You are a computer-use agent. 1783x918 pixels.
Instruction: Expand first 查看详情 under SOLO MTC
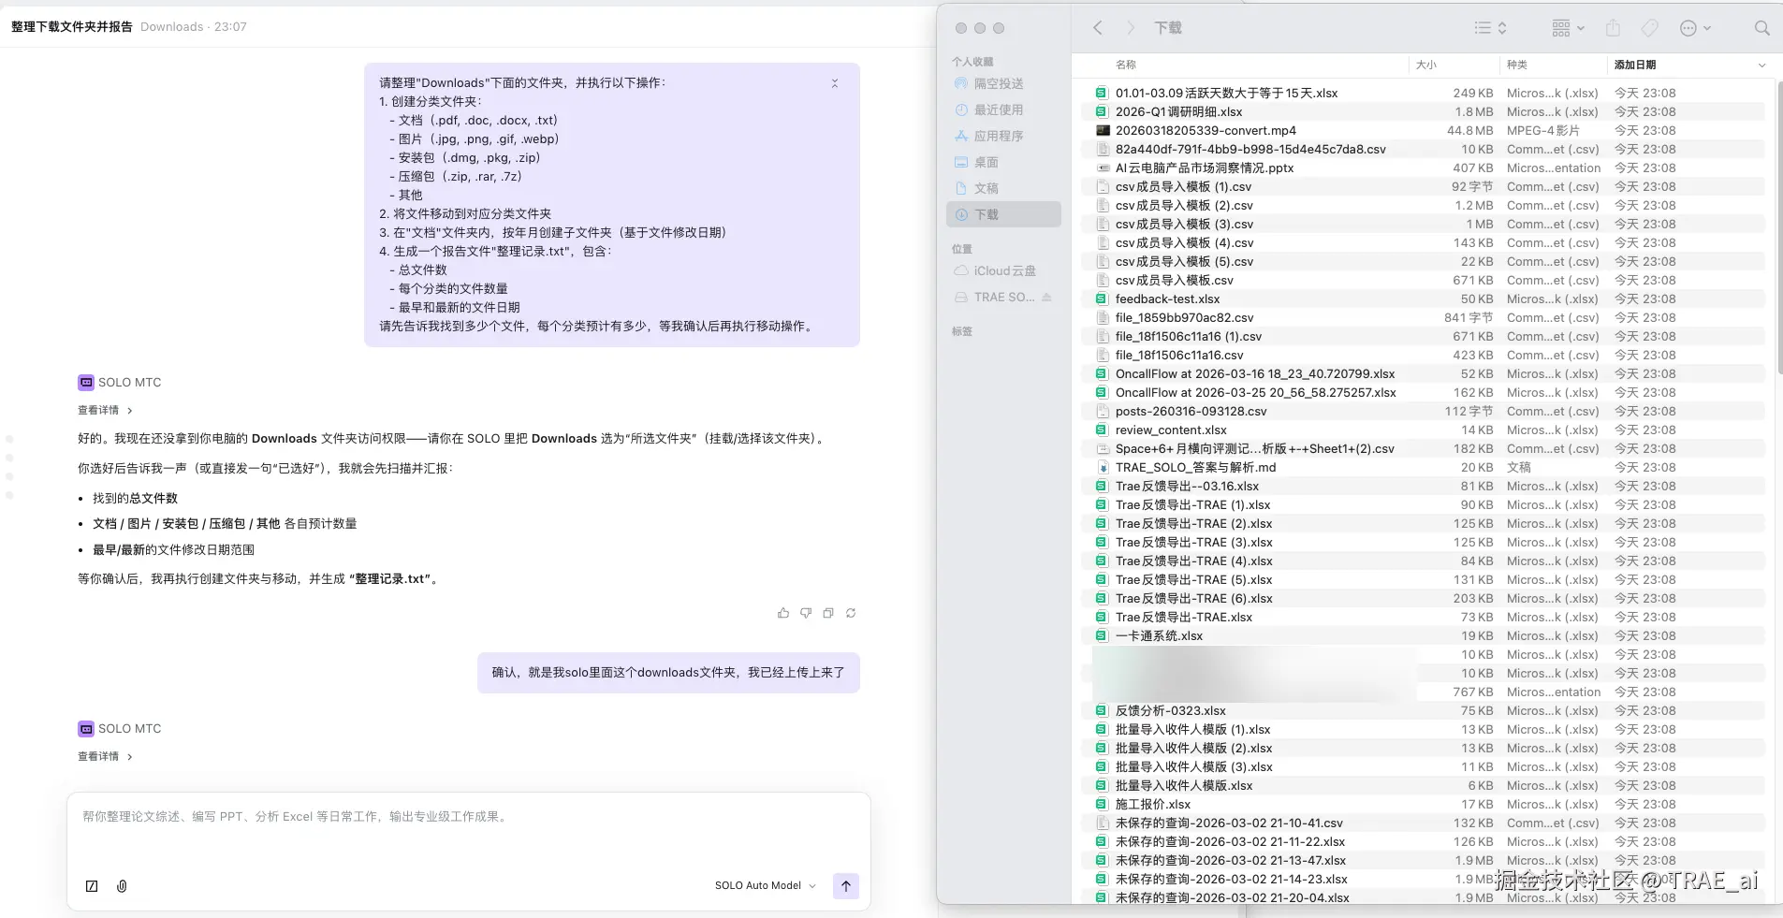[105, 410]
